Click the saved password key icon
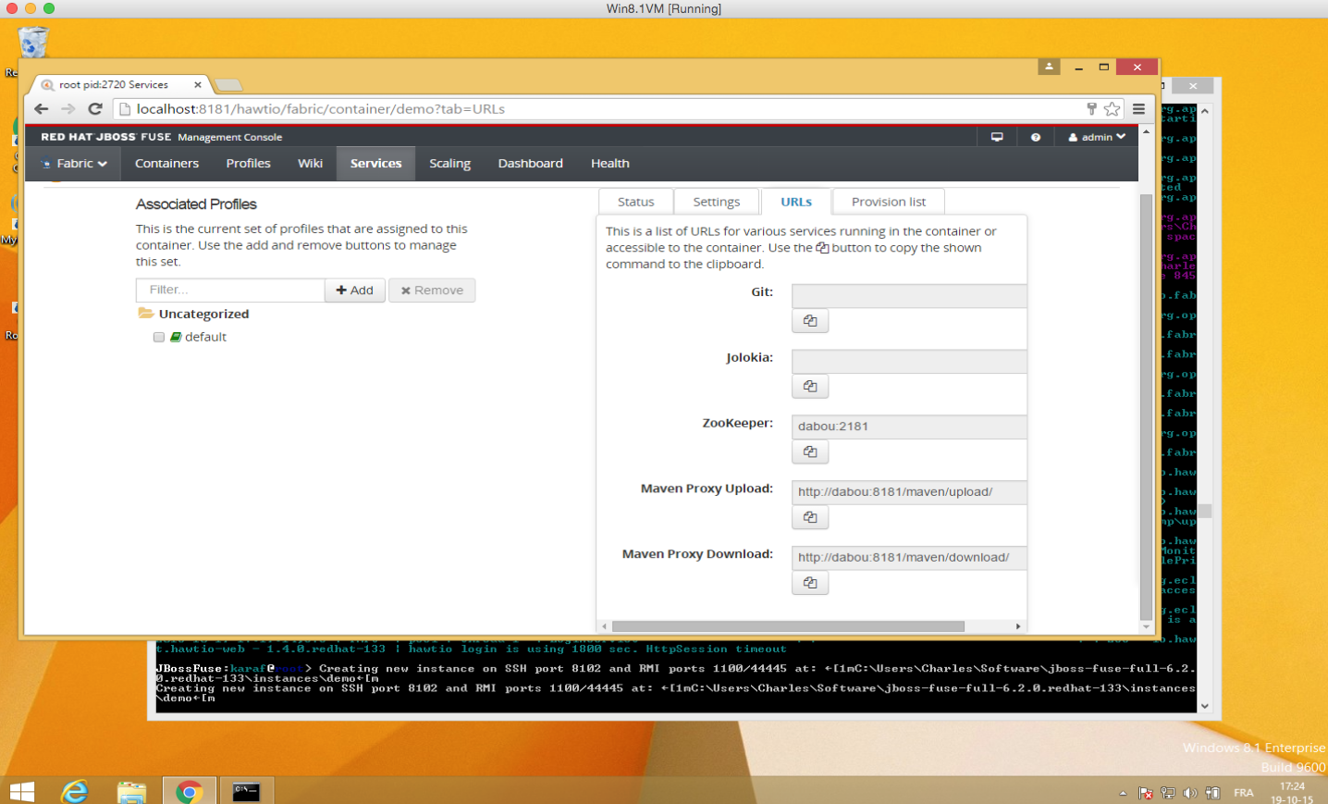 [1091, 109]
